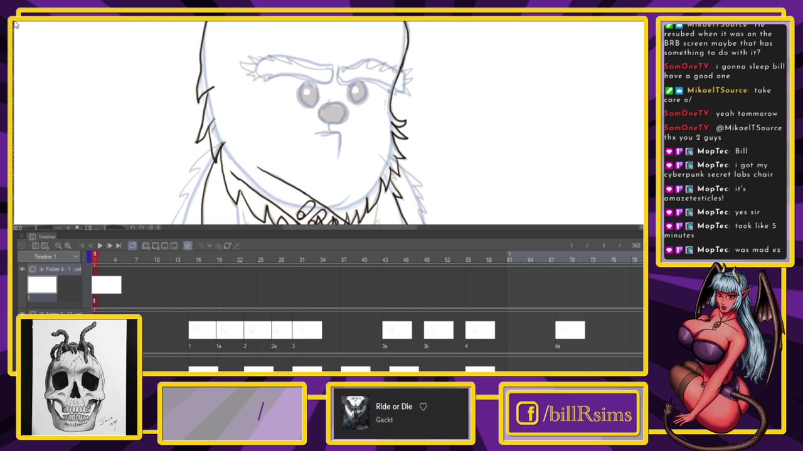Image resolution: width=803 pixels, height=451 pixels.
Task: Click the Edit timeline settings icon
Action: click(x=45, y=246)
